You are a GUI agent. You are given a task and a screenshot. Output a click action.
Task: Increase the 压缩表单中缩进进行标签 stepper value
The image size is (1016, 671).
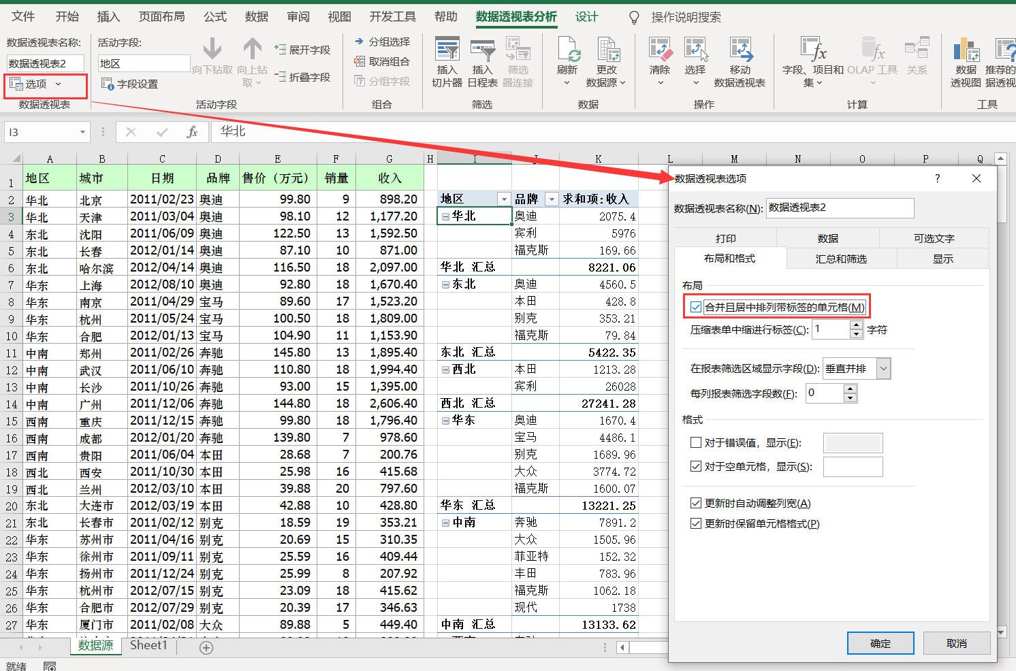[857, 325]
